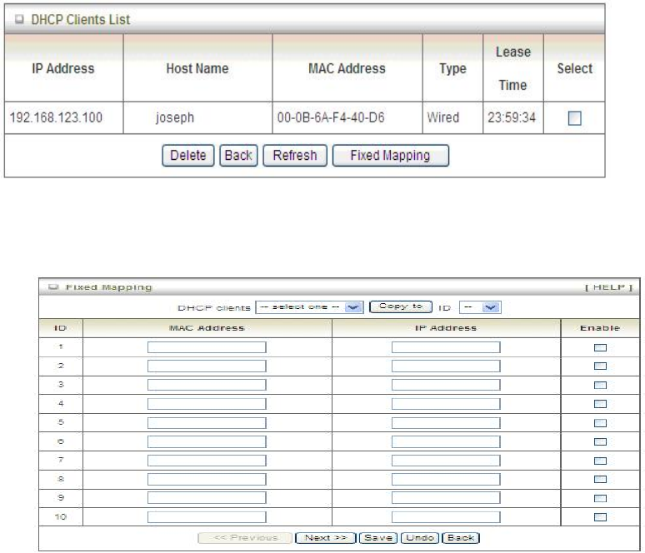Enable fixed mapping entry 7
Image resolution: width=645 pixels, height=553 pixels.
click(600, 461)
